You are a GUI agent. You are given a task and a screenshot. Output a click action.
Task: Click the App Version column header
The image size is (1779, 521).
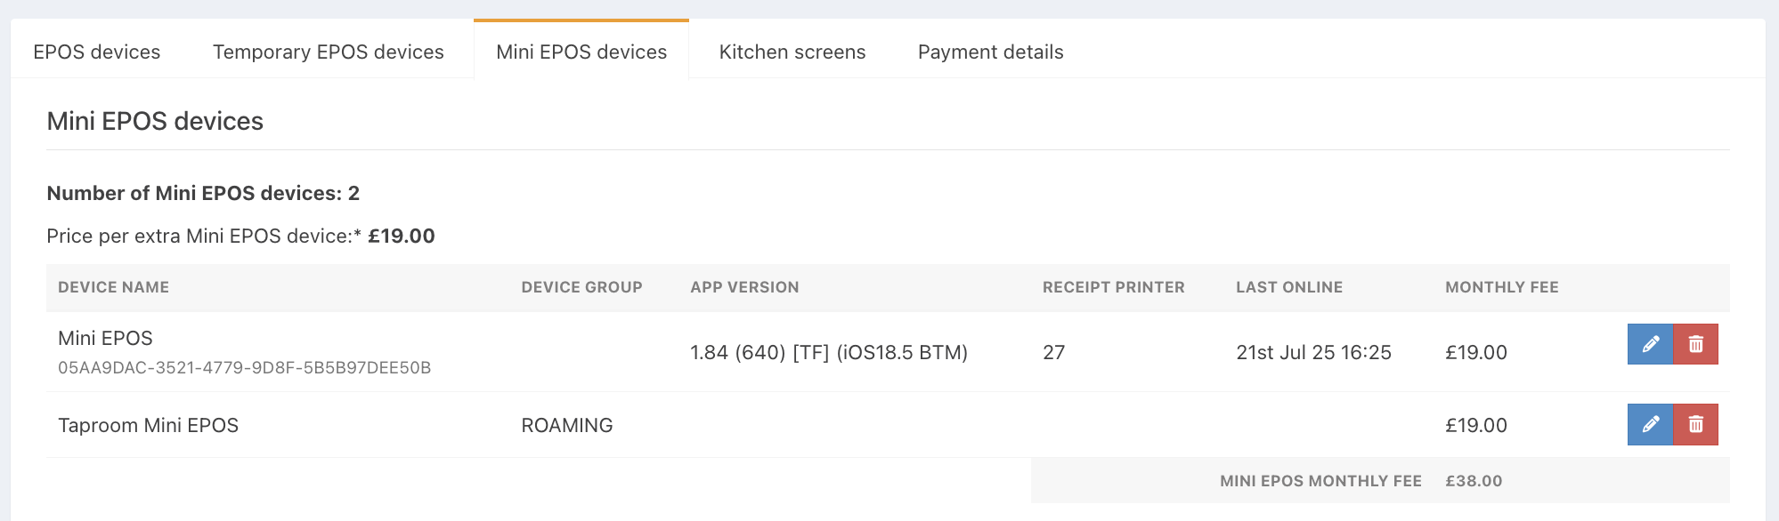coord(744,287)
